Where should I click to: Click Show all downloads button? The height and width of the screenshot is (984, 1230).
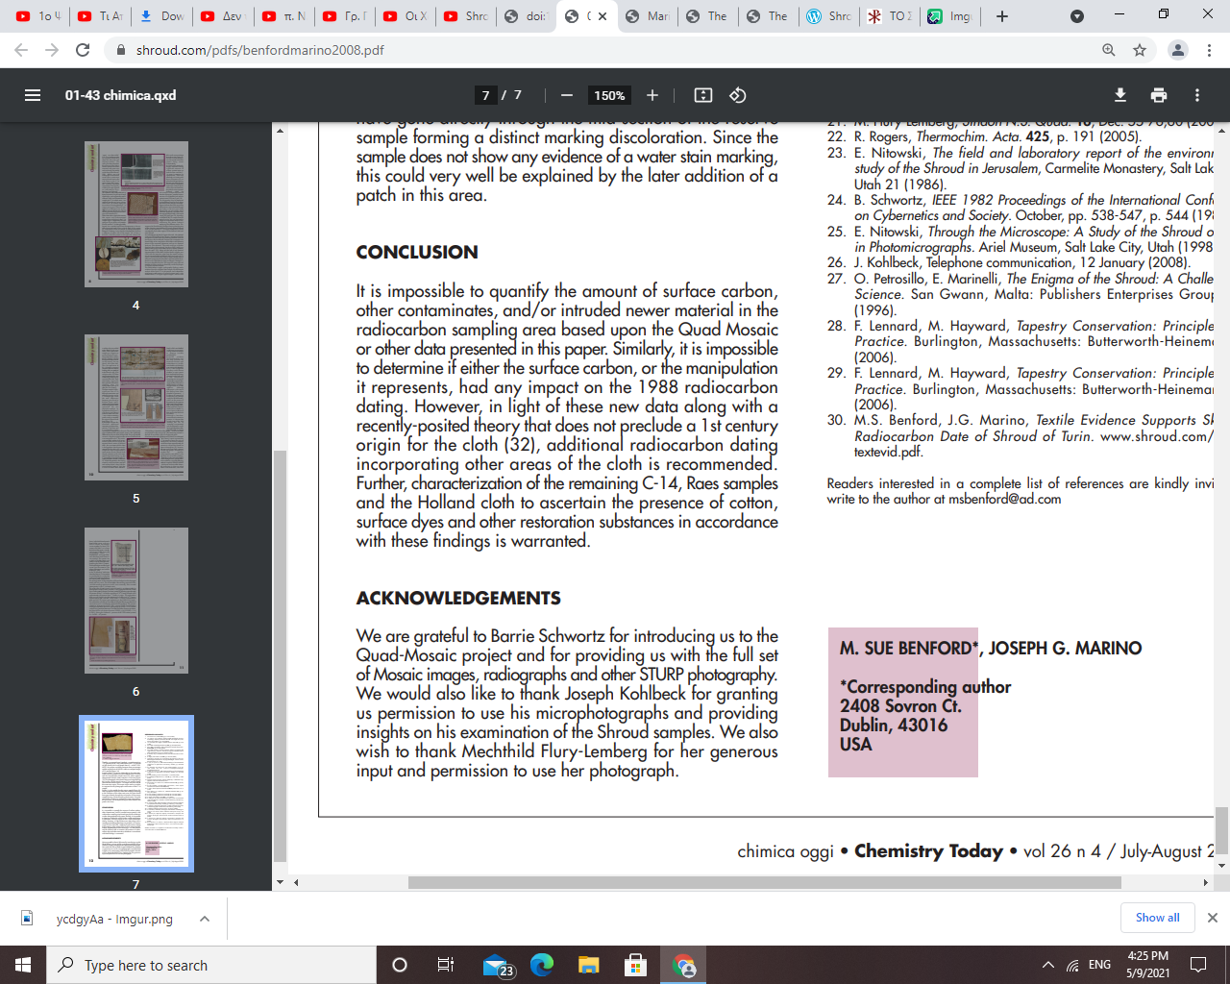1157,918
